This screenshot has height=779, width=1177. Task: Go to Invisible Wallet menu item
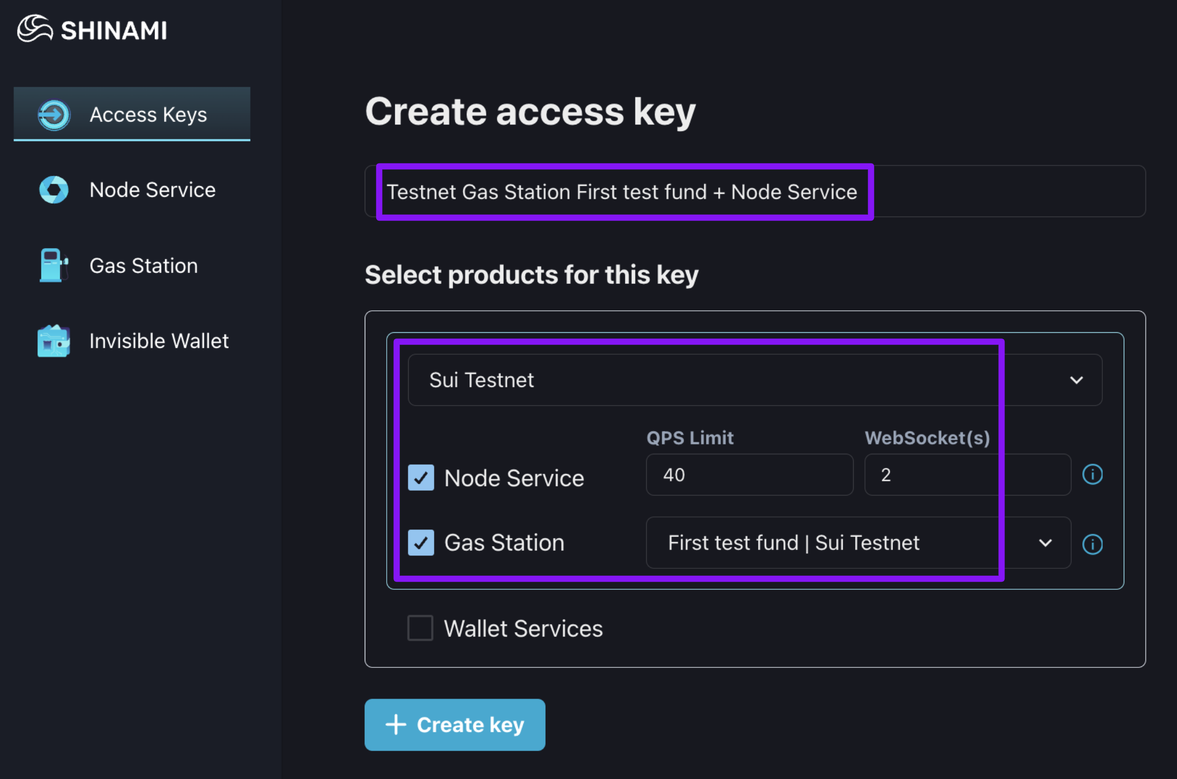coord(158,341)
